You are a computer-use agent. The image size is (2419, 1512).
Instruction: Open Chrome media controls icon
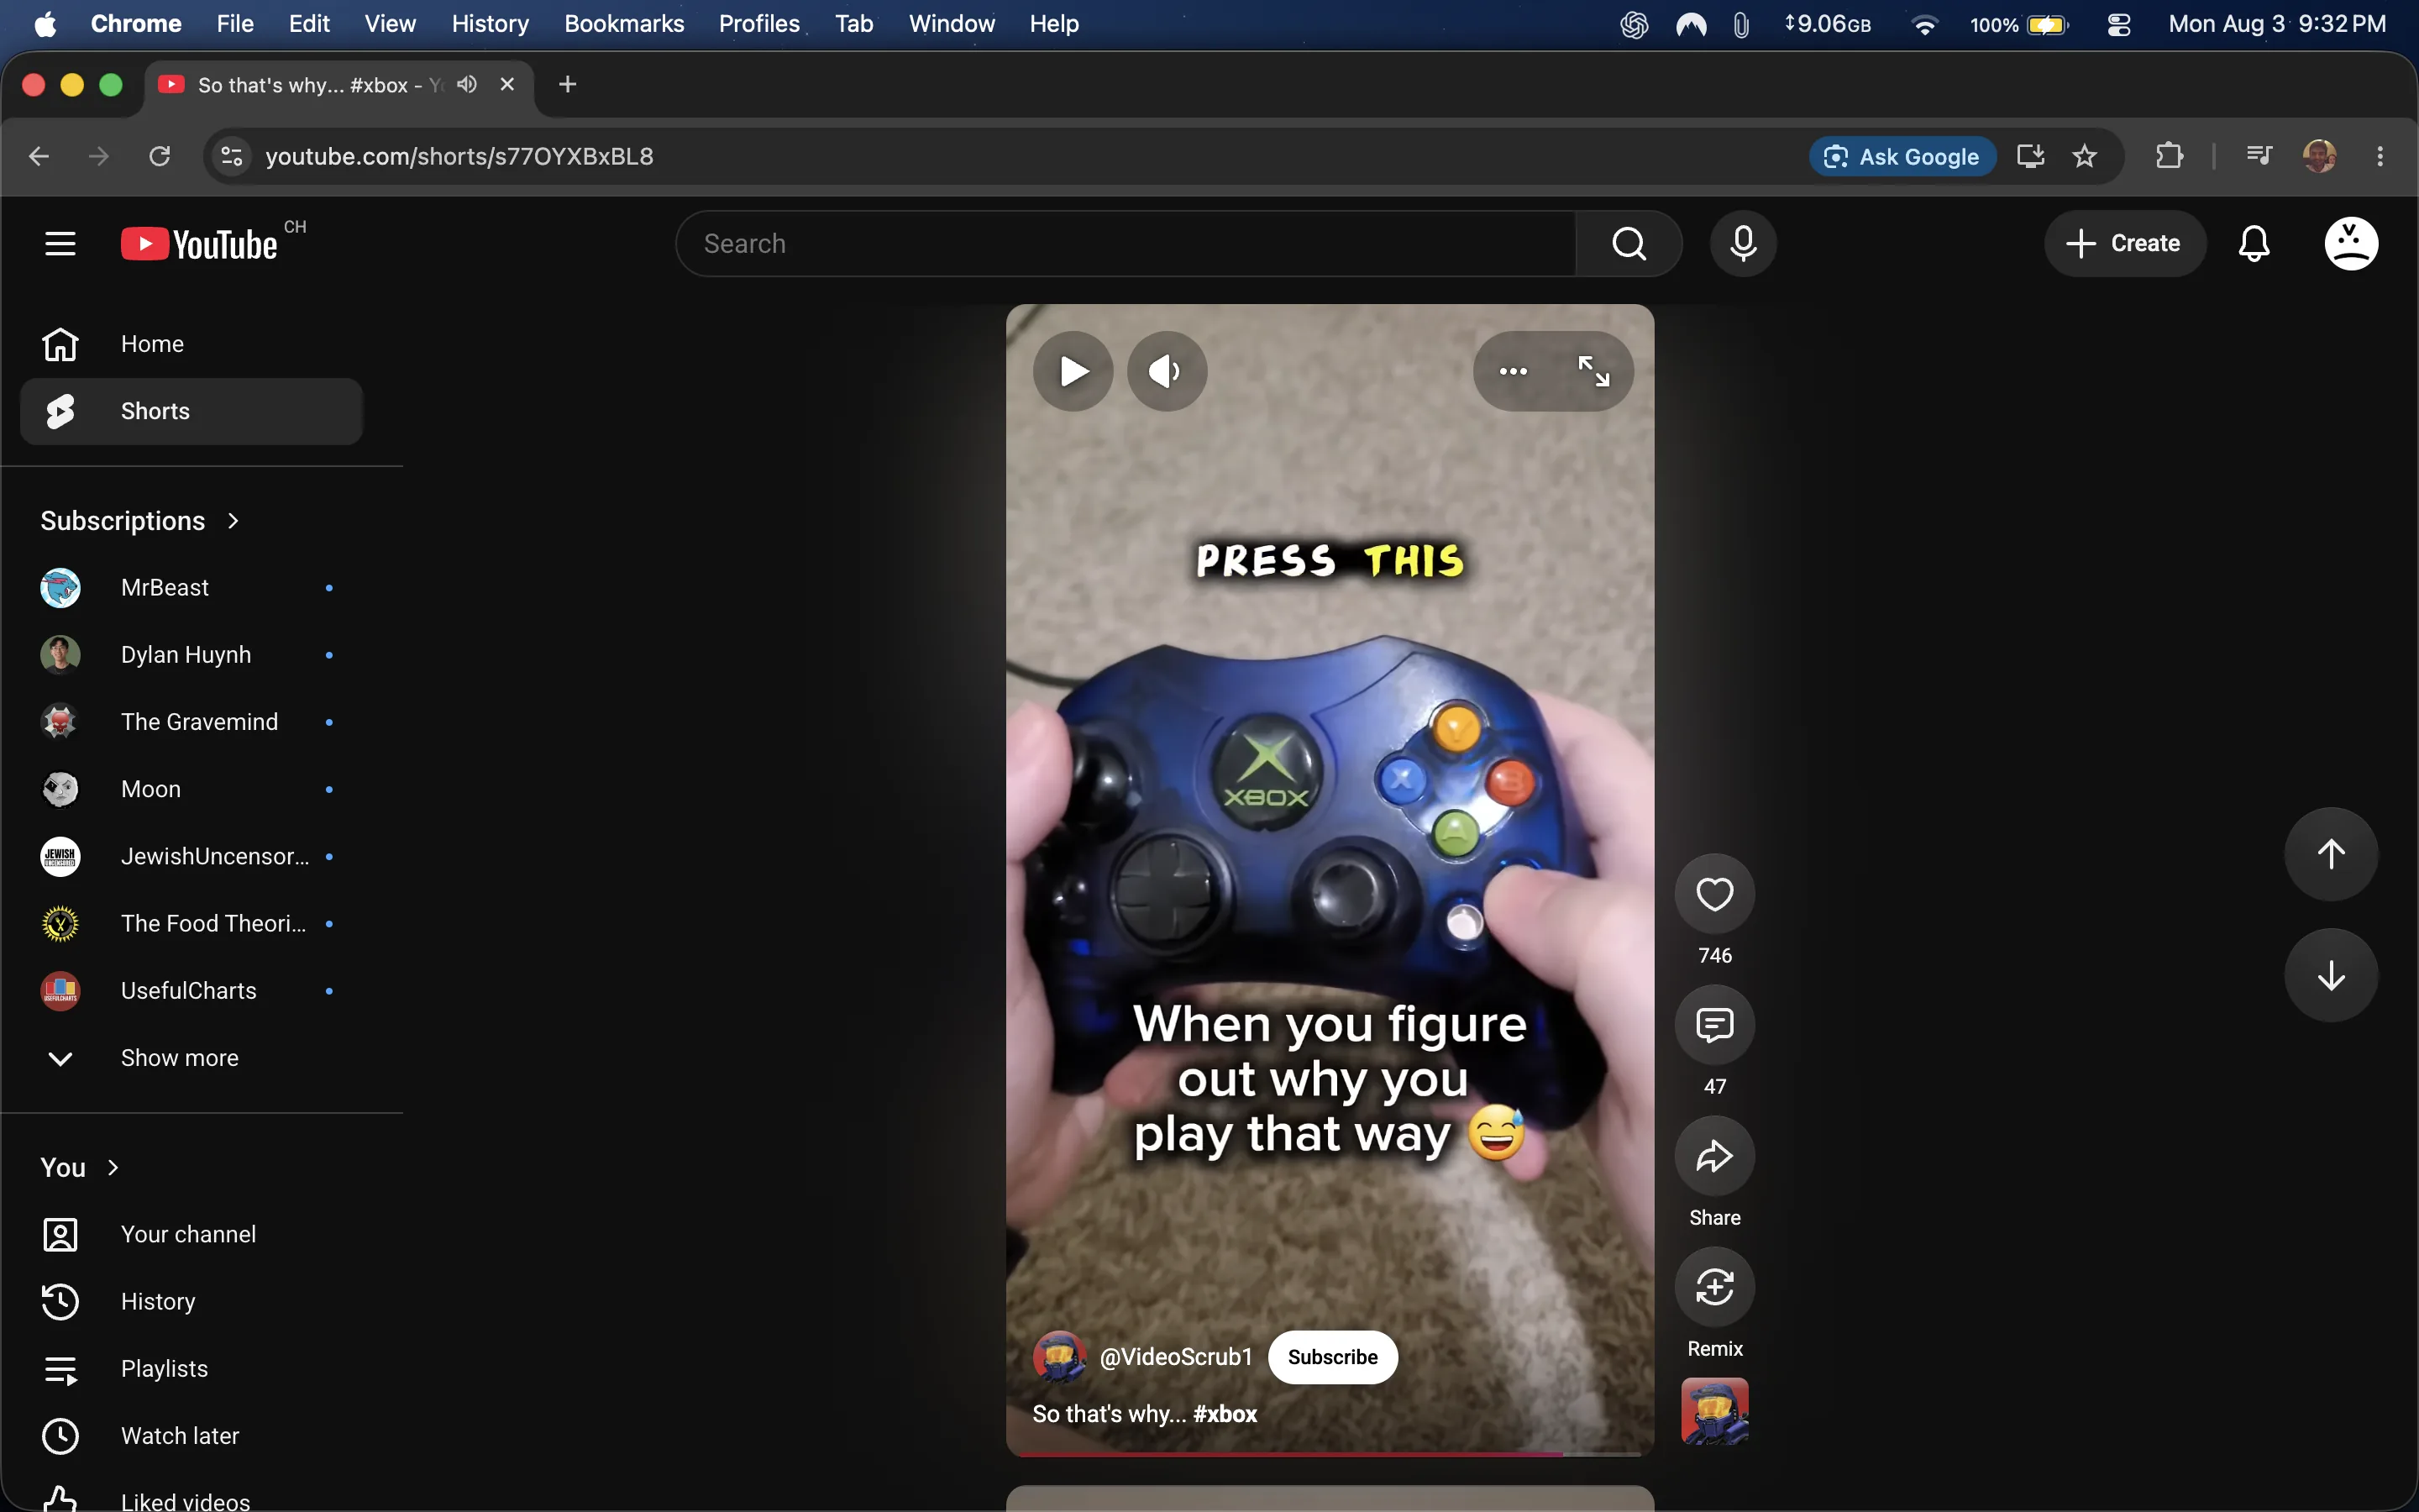coord(2258,156)
